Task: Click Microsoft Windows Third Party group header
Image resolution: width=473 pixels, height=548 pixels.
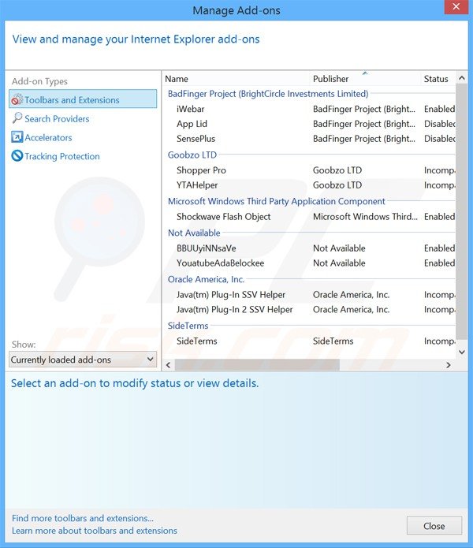Action: click(277, 201)
